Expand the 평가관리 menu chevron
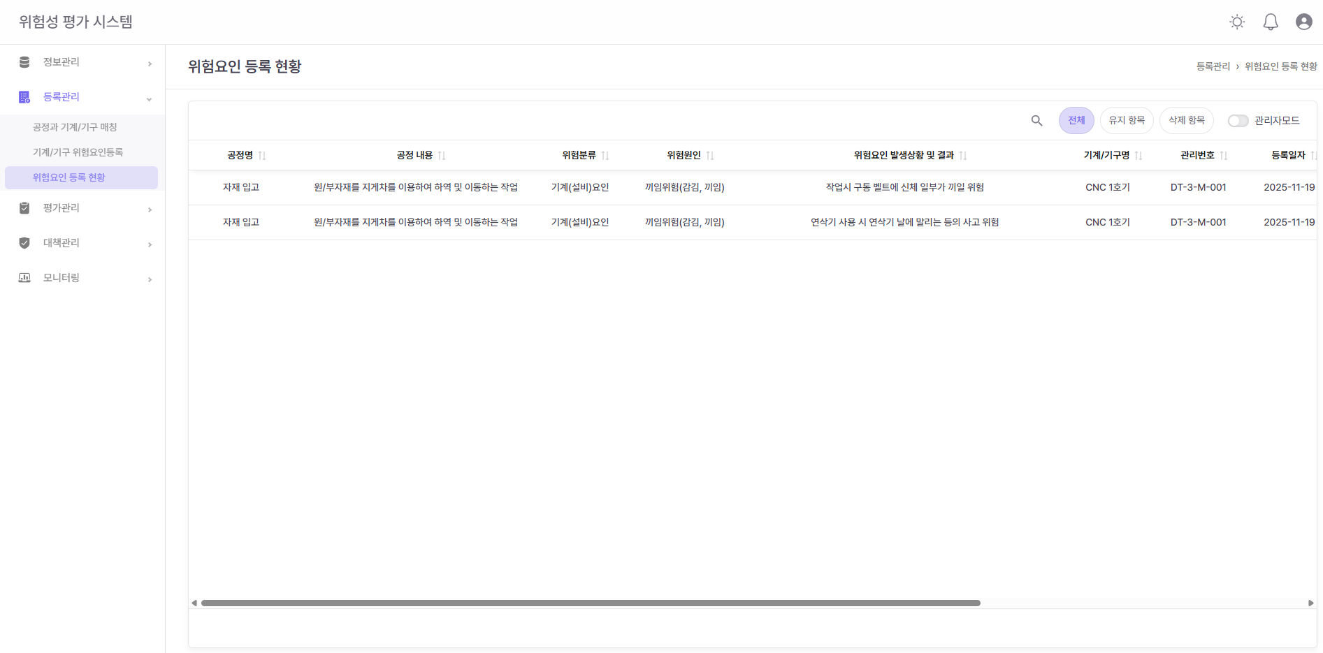 coord(150,210)
